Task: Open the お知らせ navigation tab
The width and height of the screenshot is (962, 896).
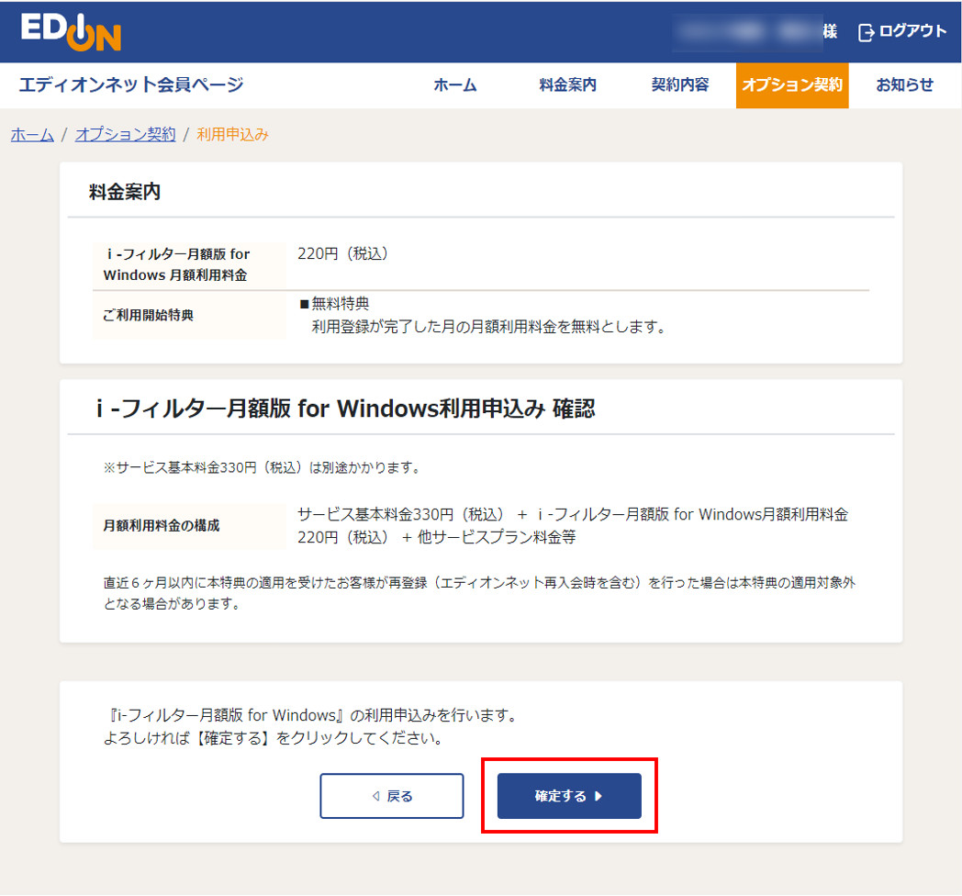Action: point(903,84)
